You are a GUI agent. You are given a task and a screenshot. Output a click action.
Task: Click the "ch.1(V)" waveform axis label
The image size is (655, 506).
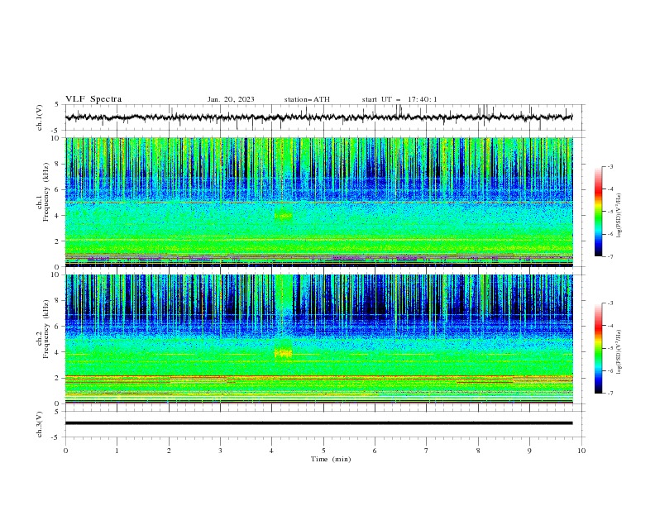40,117
